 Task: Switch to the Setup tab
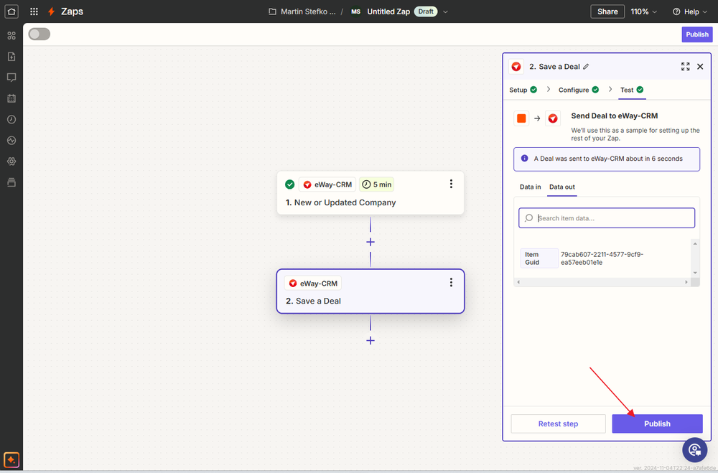coord(523,90)
